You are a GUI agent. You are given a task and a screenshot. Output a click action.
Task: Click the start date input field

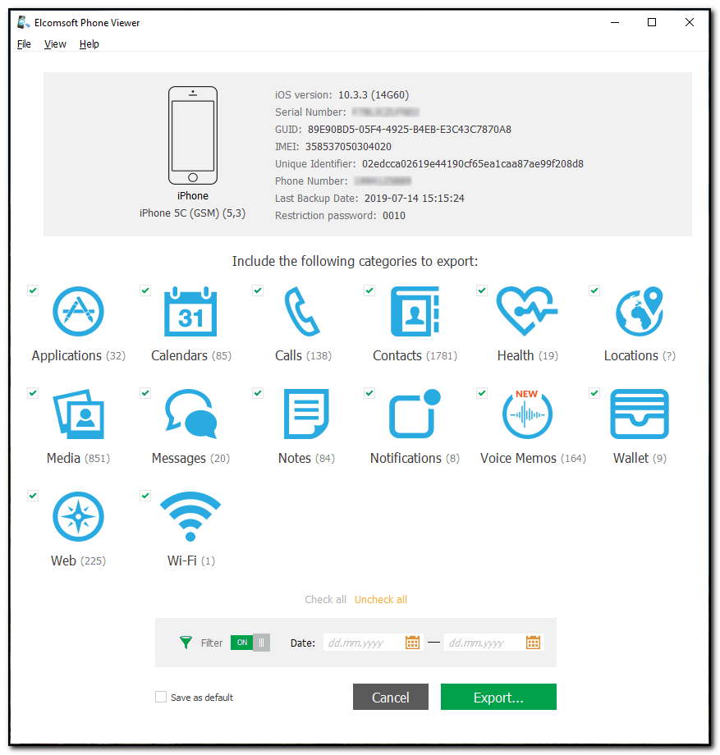pyautogui.click(x=362, y=643)
